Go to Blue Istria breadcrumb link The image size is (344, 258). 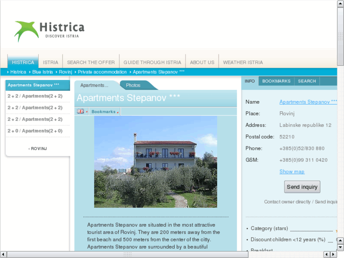42,72
